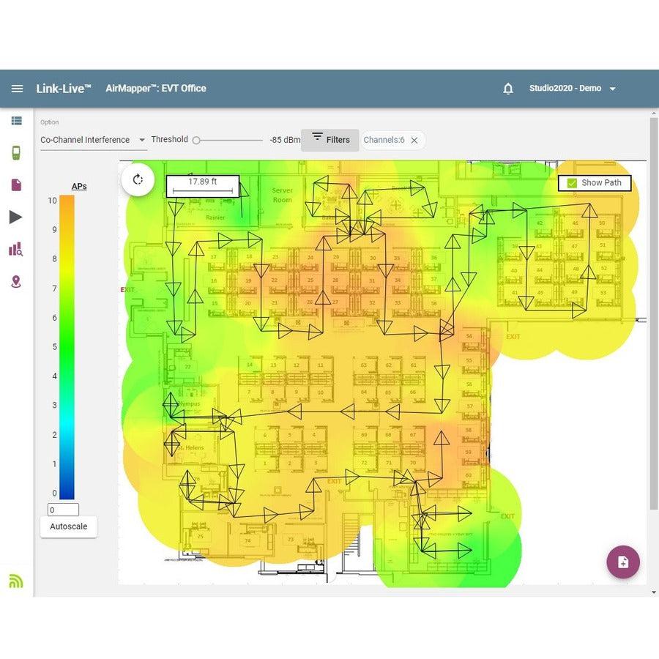This screenshot has height=659, width=659.
Task: Click the green Wi-Fi signal icon
Action: pos(16,581)
